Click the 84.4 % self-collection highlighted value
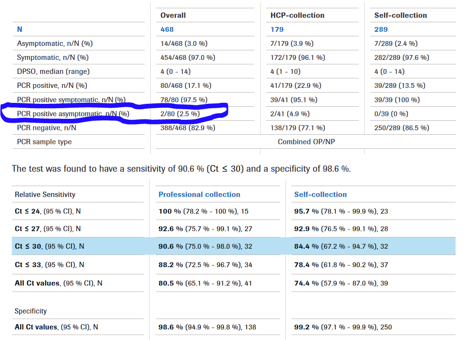This screenshot has height=340, width=470. [x=306, y=246]
